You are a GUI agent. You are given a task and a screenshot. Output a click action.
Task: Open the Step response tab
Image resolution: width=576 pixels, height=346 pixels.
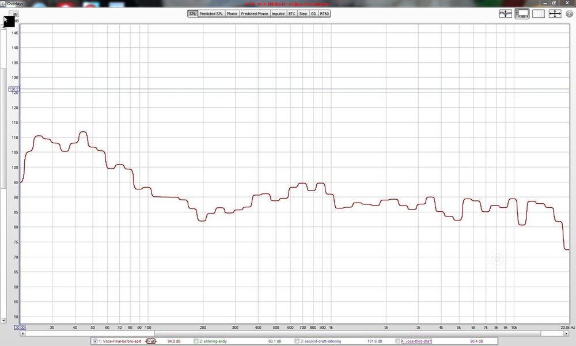coord(303,14)
